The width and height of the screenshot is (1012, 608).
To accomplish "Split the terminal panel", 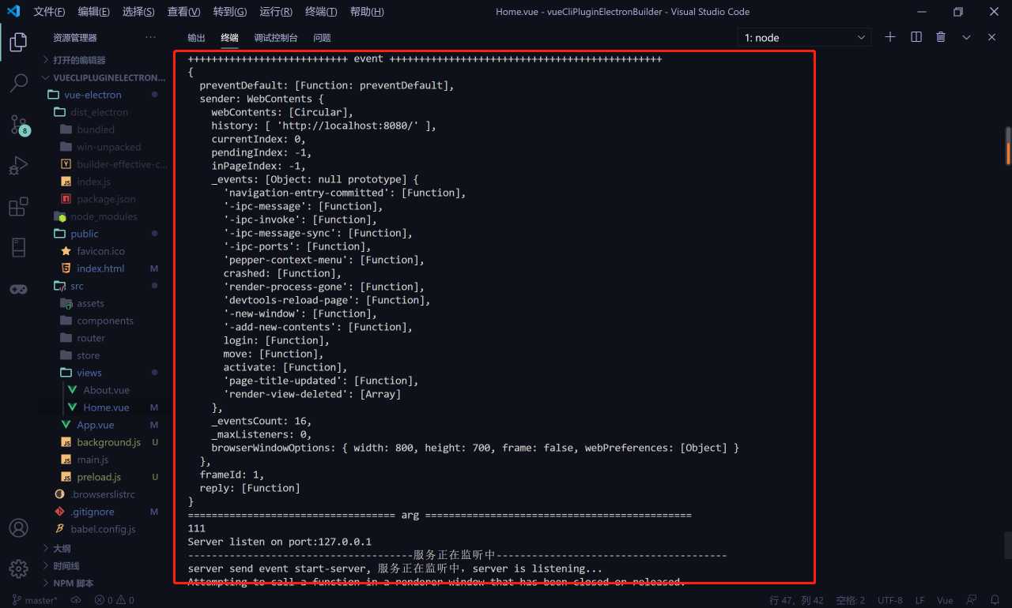I will coord(916,37).
